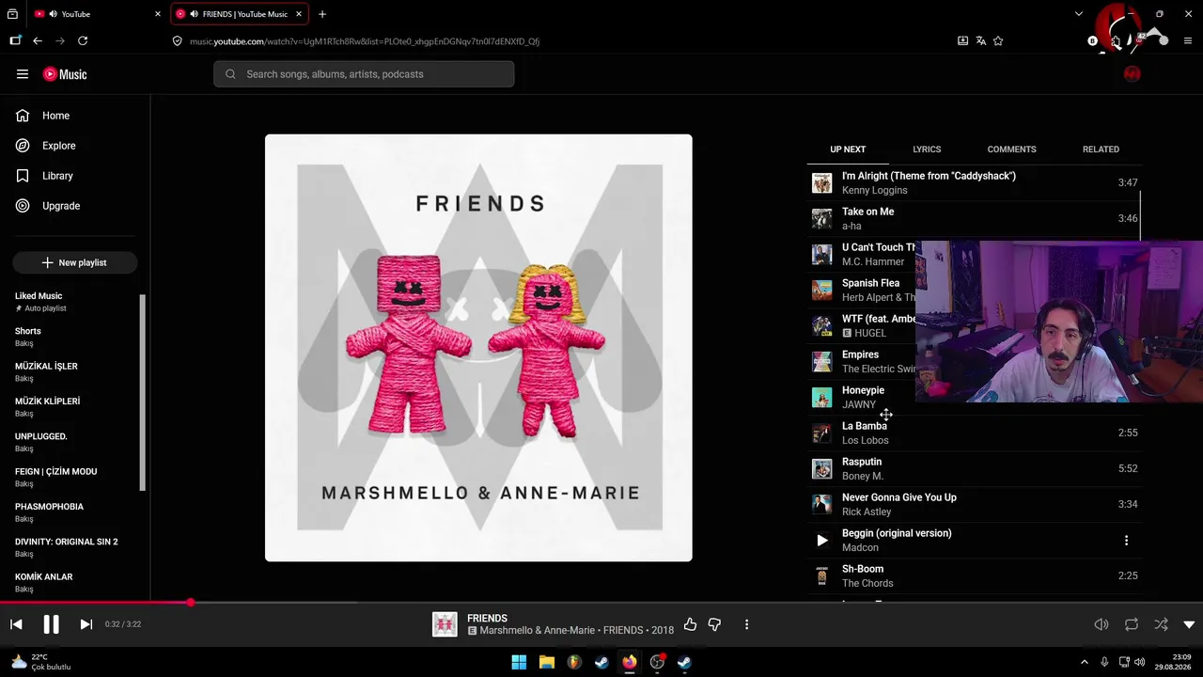Open the browser application menu
Image resolution: width=1203 pixels, height=677 pixels.
[x=1188, y=41]
